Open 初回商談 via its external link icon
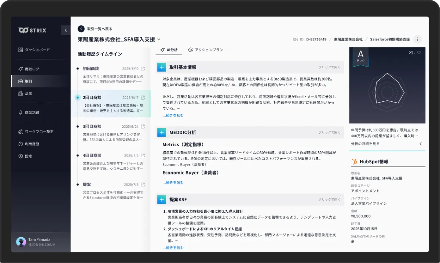This screenshot has width=440, height=263. pyautogui.click(x=143, y=69)
